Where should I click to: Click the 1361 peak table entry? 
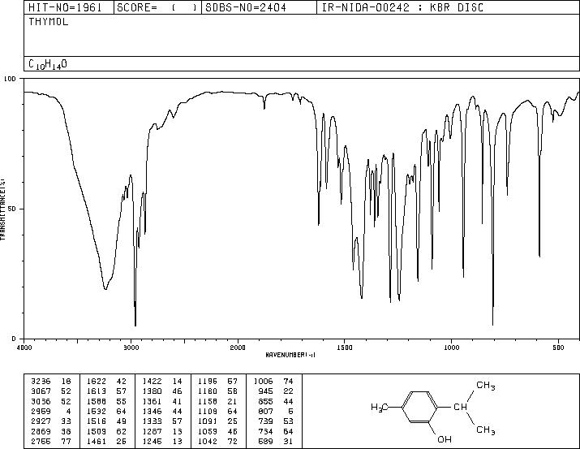pyautogui.click(x=162, y=401)
